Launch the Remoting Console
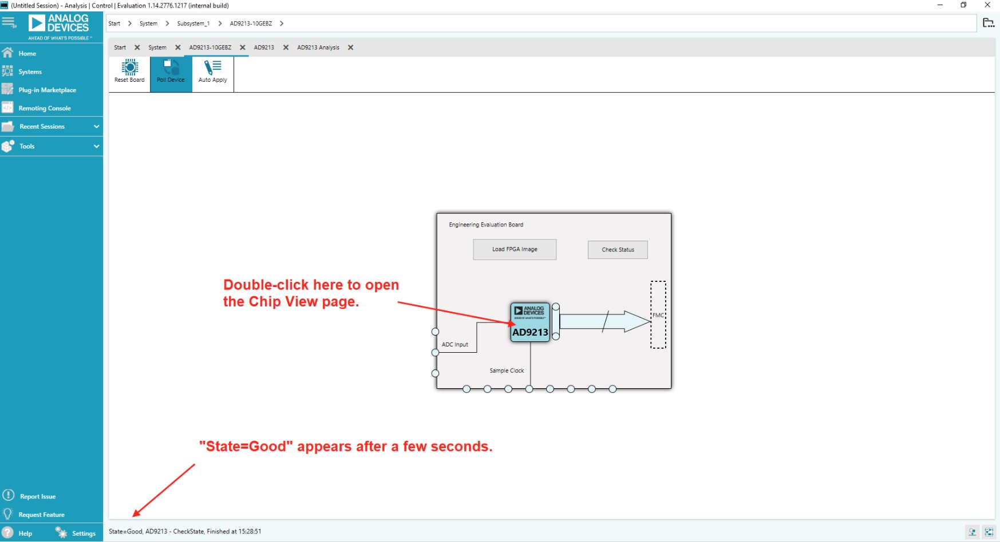The width and height of the screenshot is (1000, 542). (x=44, y=109)
